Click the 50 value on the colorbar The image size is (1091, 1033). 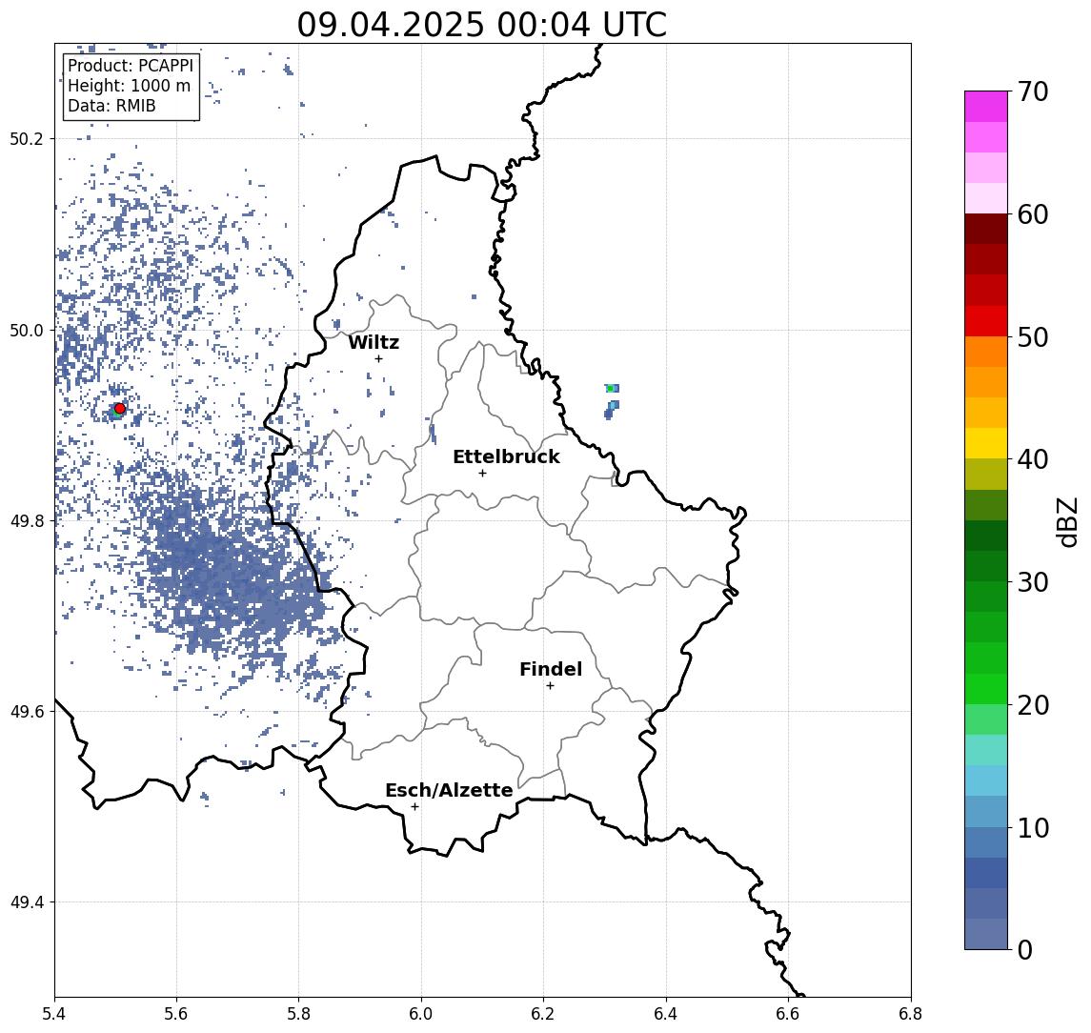(x=1033, y=337)
